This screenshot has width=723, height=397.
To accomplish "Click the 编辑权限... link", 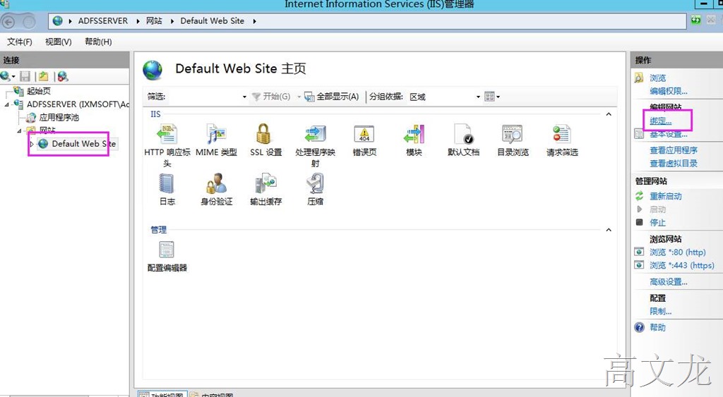I will click(x=669, y=91).
